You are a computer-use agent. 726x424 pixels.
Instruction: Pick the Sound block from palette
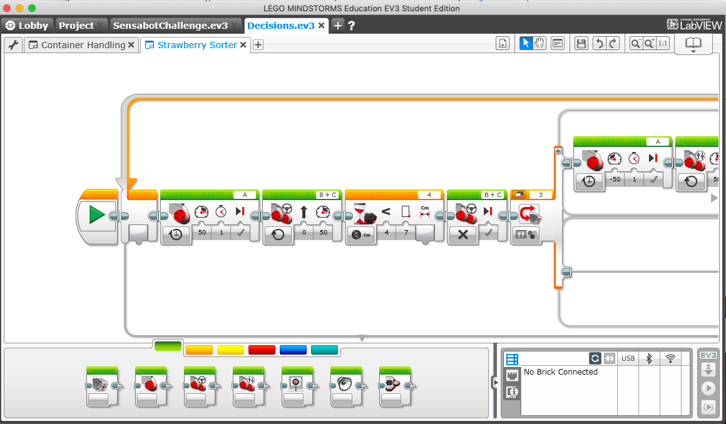click(346, 386)
